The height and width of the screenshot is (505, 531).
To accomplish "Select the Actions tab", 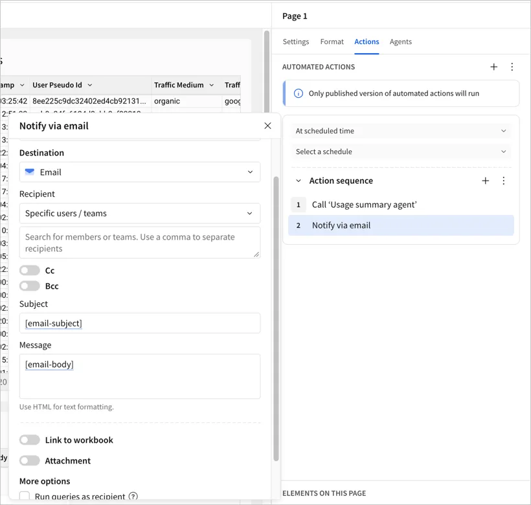I will (367, 41).
